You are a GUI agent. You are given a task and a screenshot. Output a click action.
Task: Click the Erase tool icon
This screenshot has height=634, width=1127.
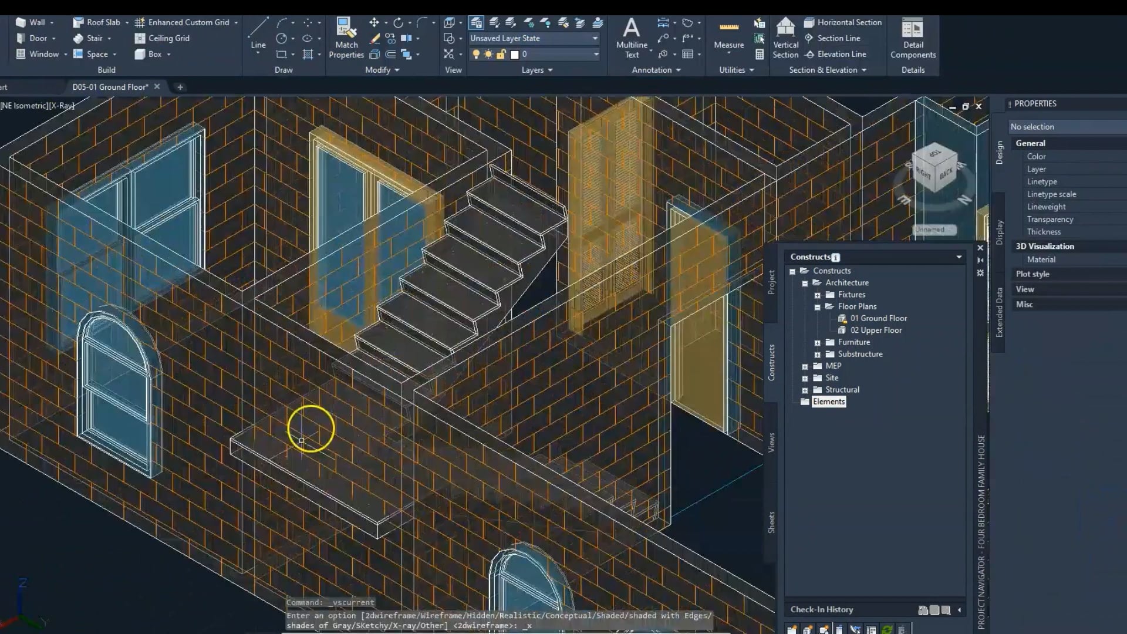374,38
